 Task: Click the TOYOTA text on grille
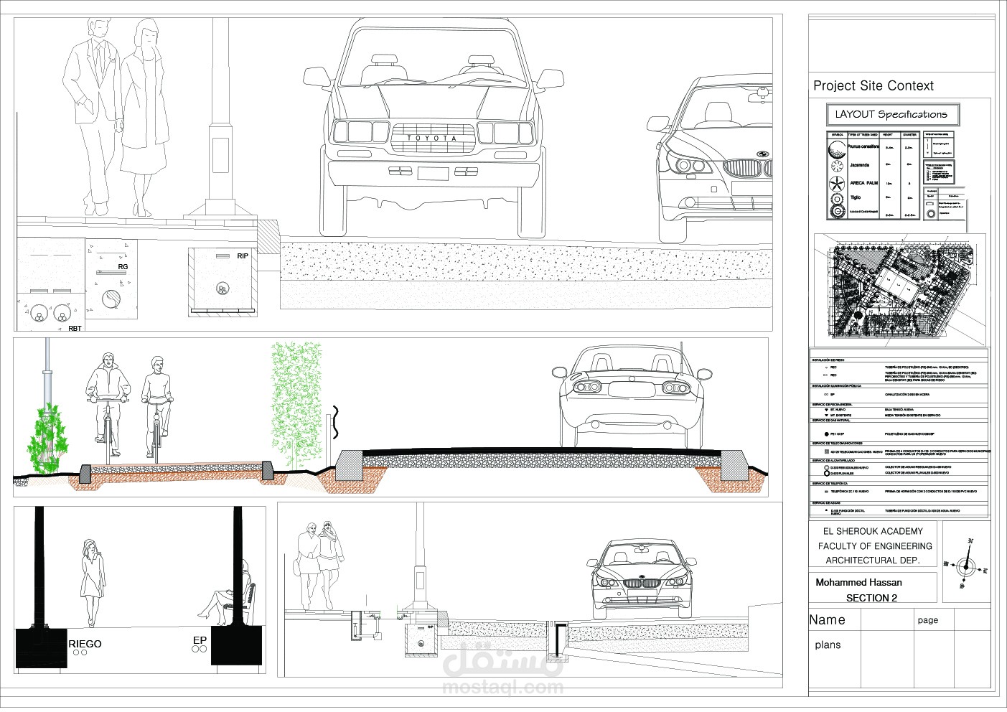point(433,138)
